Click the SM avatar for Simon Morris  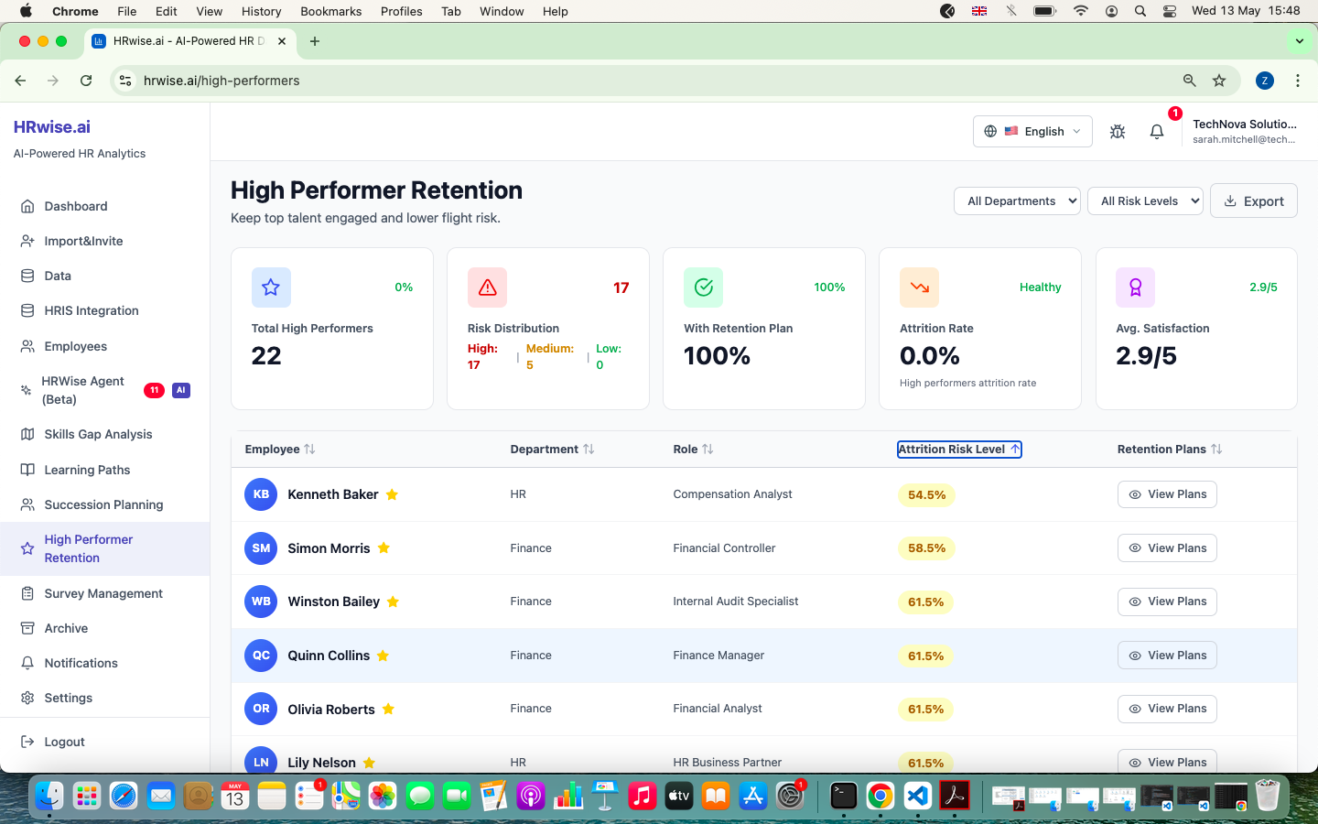coord(261,548)
